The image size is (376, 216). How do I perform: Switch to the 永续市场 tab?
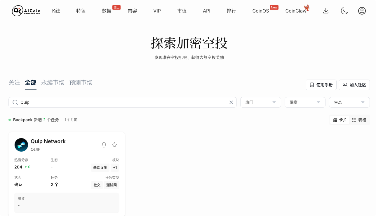coord(53,82)
